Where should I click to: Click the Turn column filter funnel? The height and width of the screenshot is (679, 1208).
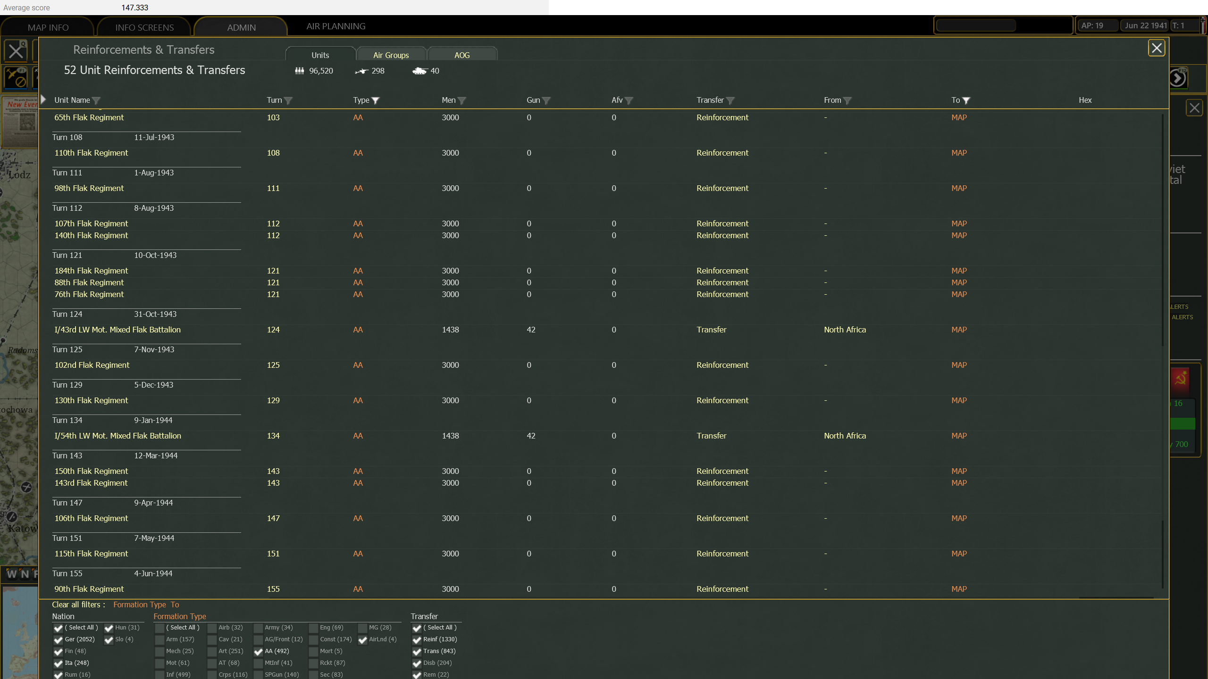pyautogui.click(x=288, y=100)
